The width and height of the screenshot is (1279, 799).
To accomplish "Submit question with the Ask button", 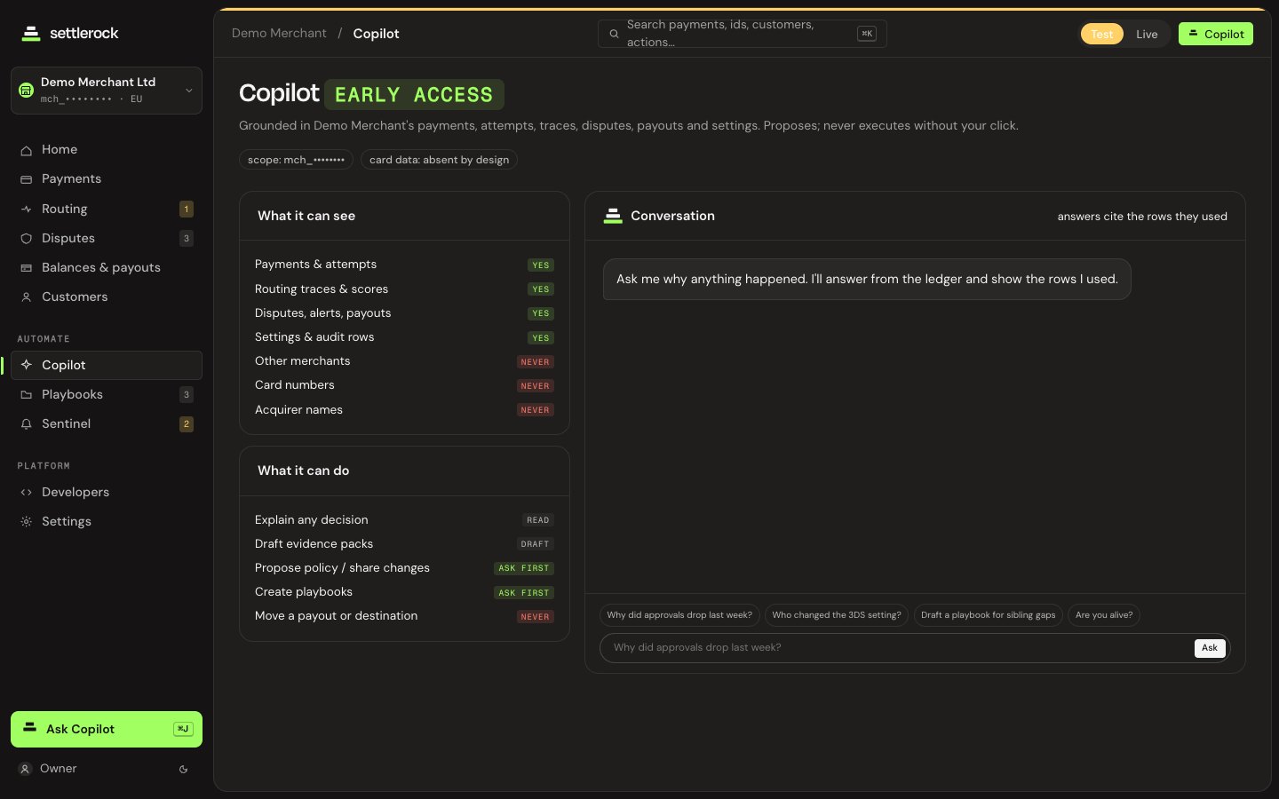I will coord(1210,648).
